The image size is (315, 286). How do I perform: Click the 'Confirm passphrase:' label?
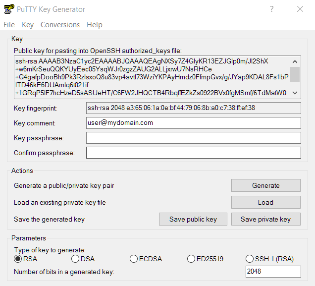point(44,153)
